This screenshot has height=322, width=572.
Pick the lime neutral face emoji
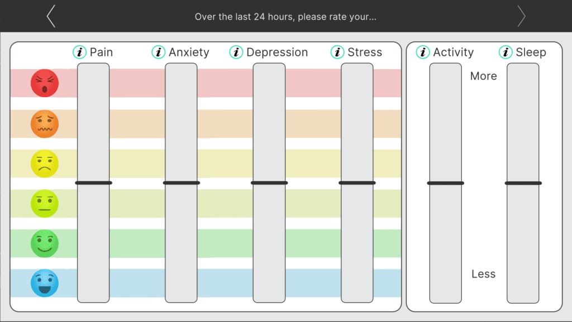[x=45, y=203]
